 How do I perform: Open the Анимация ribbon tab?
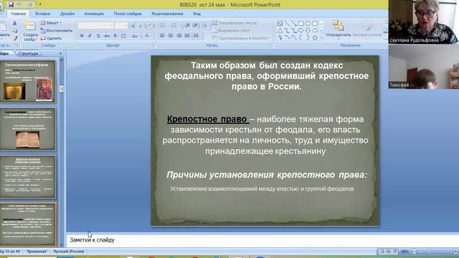point(94,14)
